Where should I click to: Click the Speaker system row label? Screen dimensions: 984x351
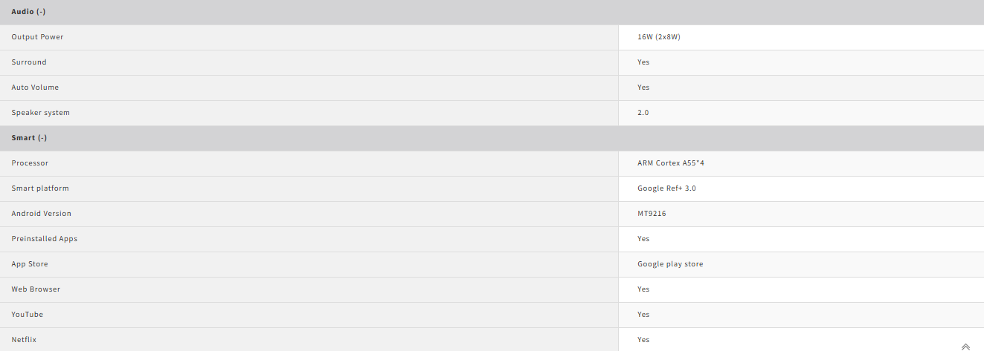point(41,113)
